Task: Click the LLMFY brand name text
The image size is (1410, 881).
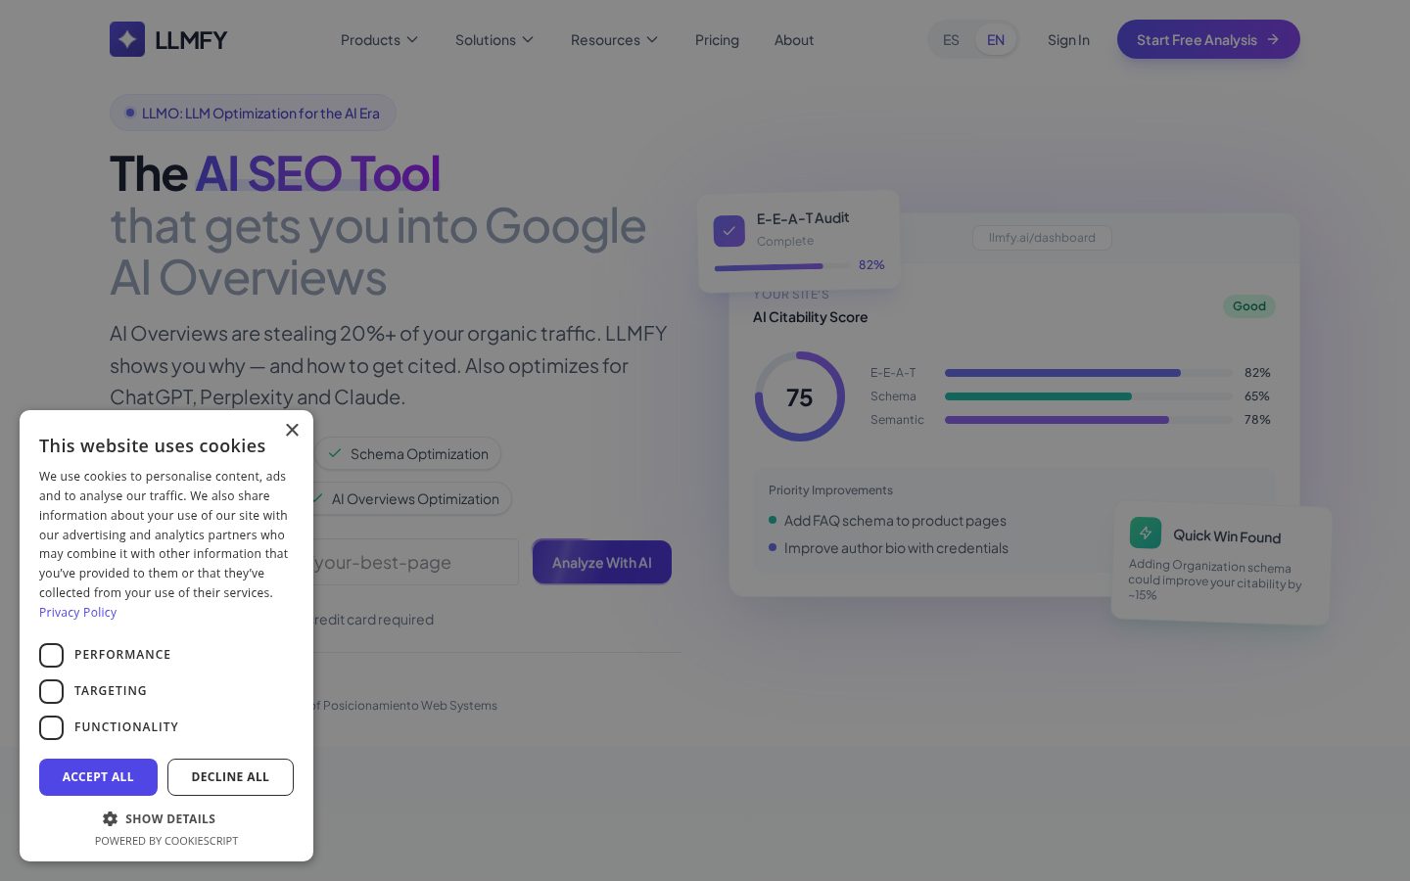Action: (191, 40)
